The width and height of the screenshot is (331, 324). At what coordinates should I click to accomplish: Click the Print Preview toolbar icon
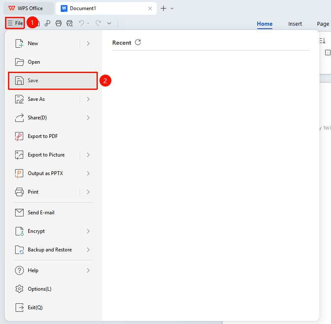[70, 23]
